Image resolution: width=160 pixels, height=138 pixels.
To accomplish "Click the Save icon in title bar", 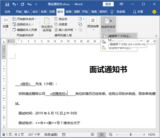I will point(7,4).
